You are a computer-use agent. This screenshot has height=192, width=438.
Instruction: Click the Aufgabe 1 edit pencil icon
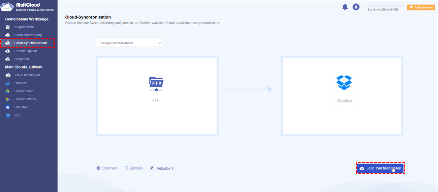(152, 168)
